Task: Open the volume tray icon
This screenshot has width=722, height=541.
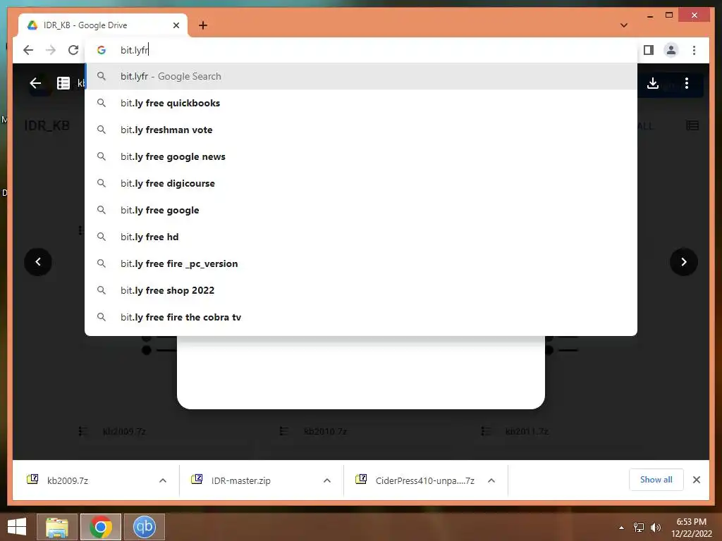Action: [655, 528]
